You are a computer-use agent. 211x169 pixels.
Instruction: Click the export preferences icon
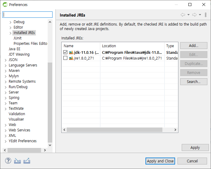pyautogui.click(x=27, y=161)
